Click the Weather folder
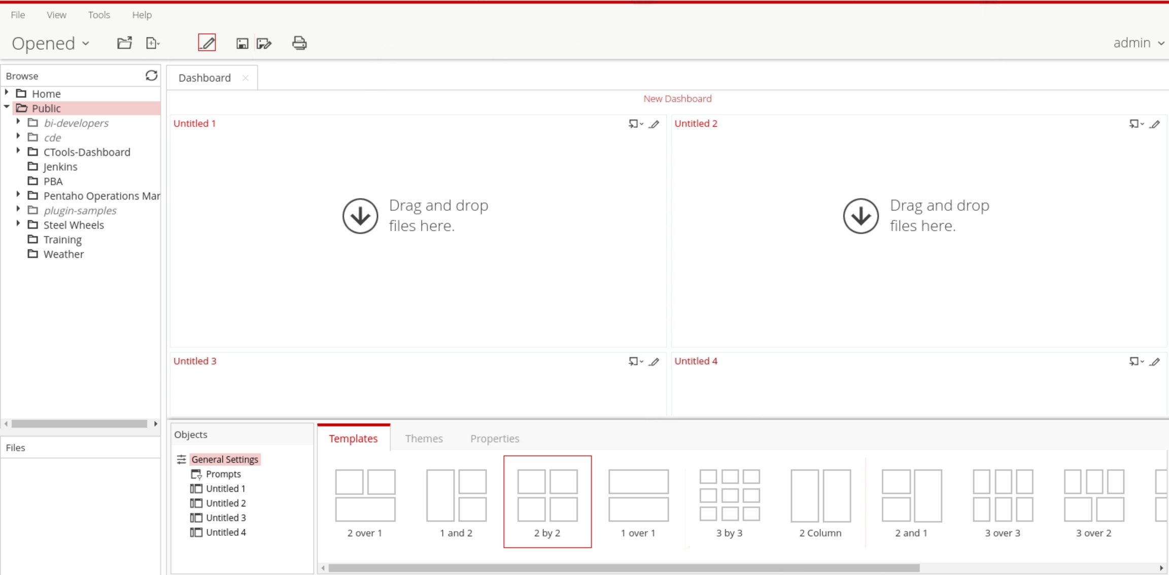 (63, 254)
